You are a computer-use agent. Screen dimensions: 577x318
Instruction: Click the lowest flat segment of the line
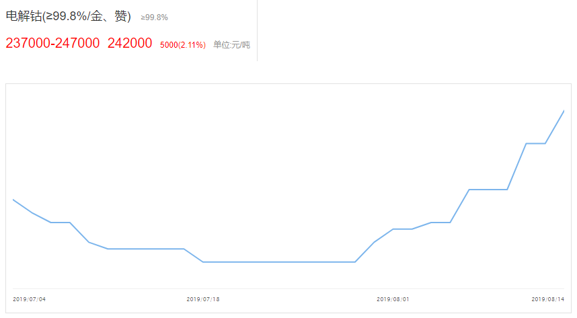[x=279, y=262]
